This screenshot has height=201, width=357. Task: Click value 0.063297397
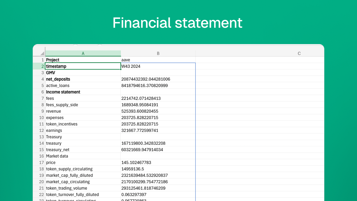[x=158, y=194]
